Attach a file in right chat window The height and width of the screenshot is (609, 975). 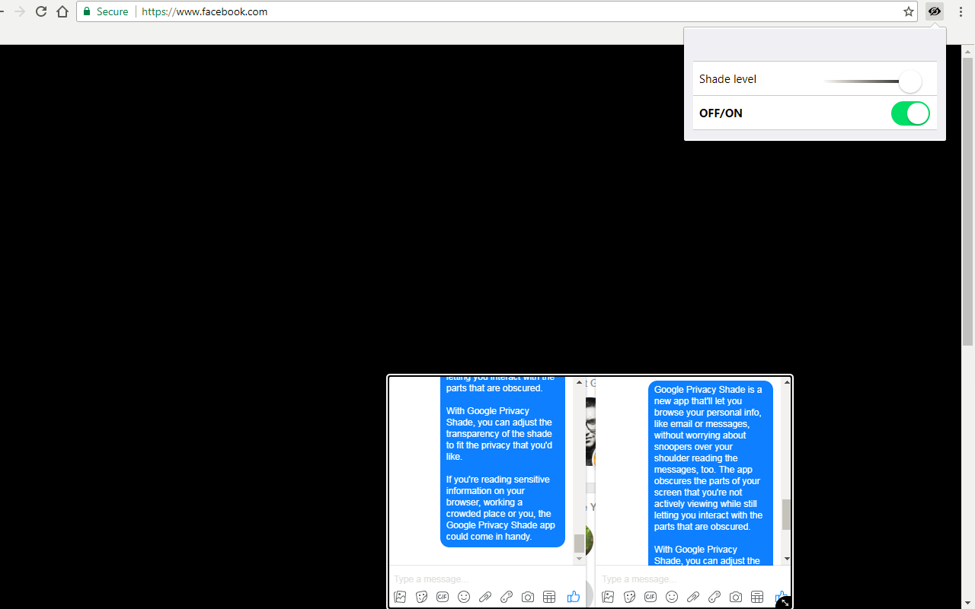693,597
